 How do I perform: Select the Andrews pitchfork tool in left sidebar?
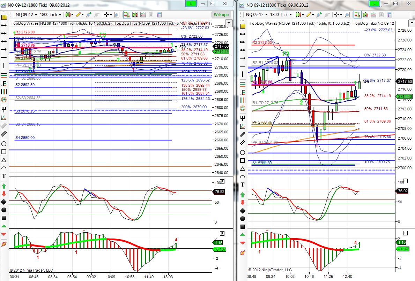(4, 109)
